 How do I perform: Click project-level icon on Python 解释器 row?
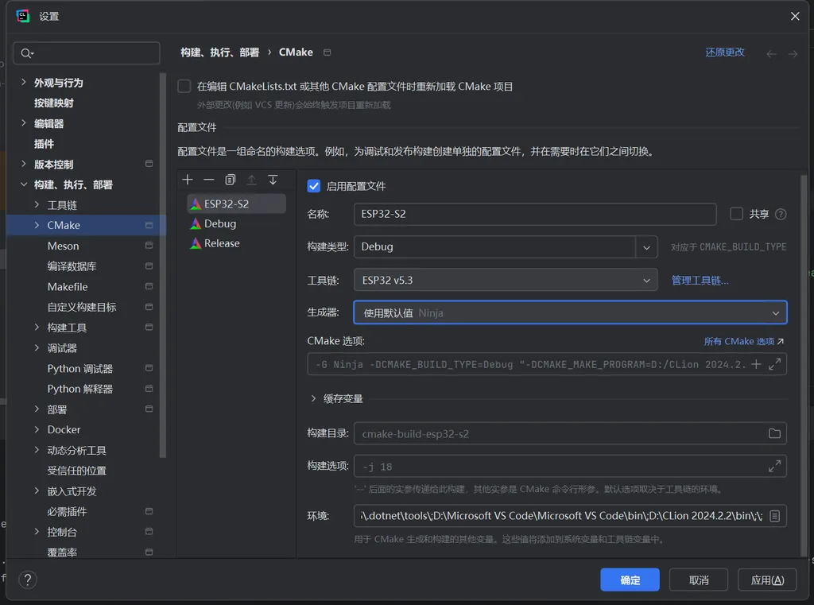149,389
